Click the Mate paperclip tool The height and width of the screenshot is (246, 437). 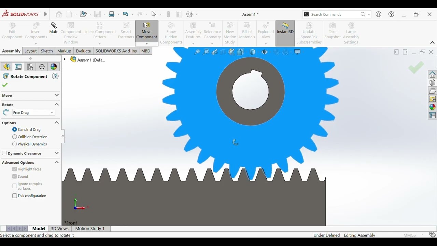coord(54,28)
